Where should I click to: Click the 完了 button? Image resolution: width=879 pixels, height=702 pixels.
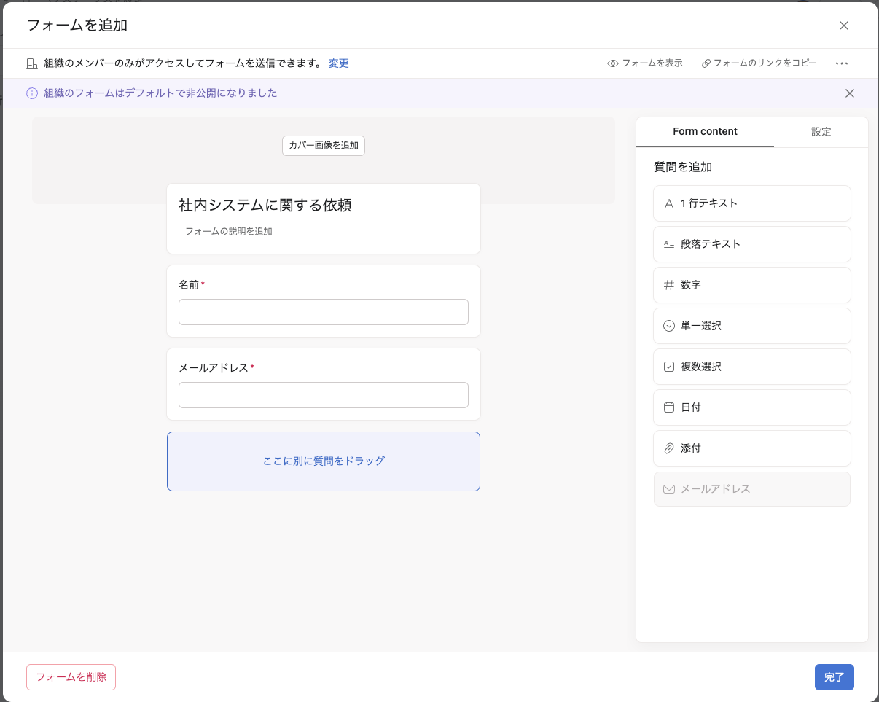coord(835,677)
